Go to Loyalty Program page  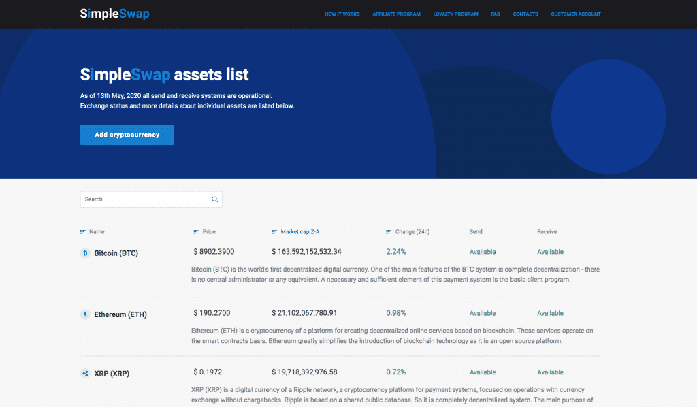(x=455, y=14)
